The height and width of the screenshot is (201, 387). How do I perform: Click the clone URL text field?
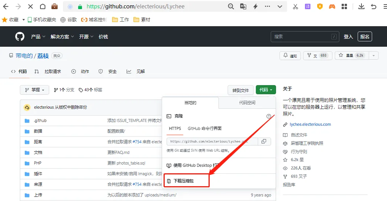(212, 141)
